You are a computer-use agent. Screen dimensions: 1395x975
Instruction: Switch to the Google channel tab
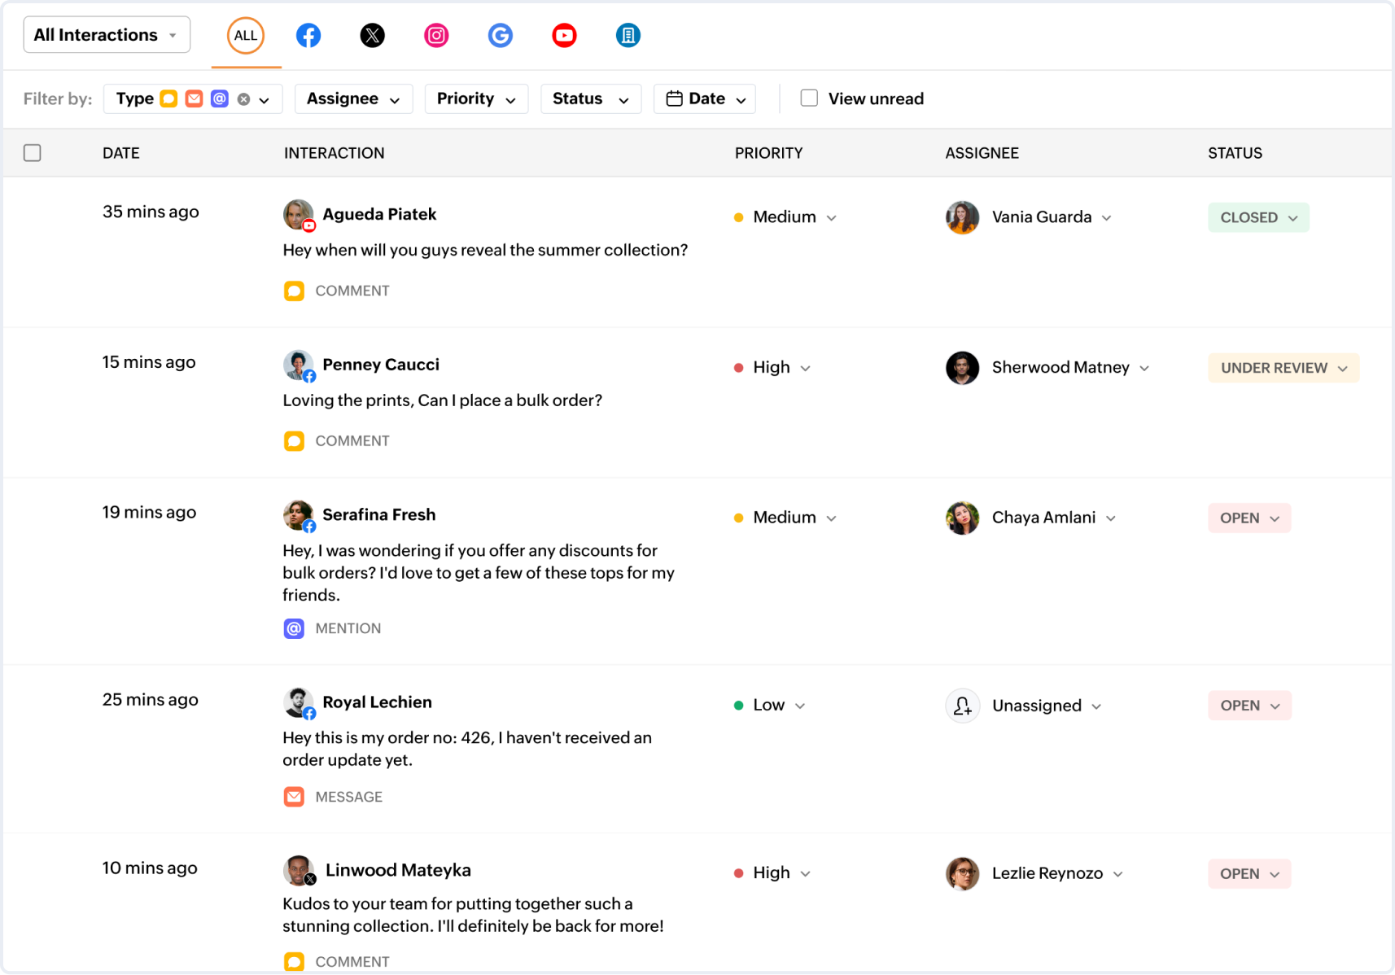click(x=501, y=36)
